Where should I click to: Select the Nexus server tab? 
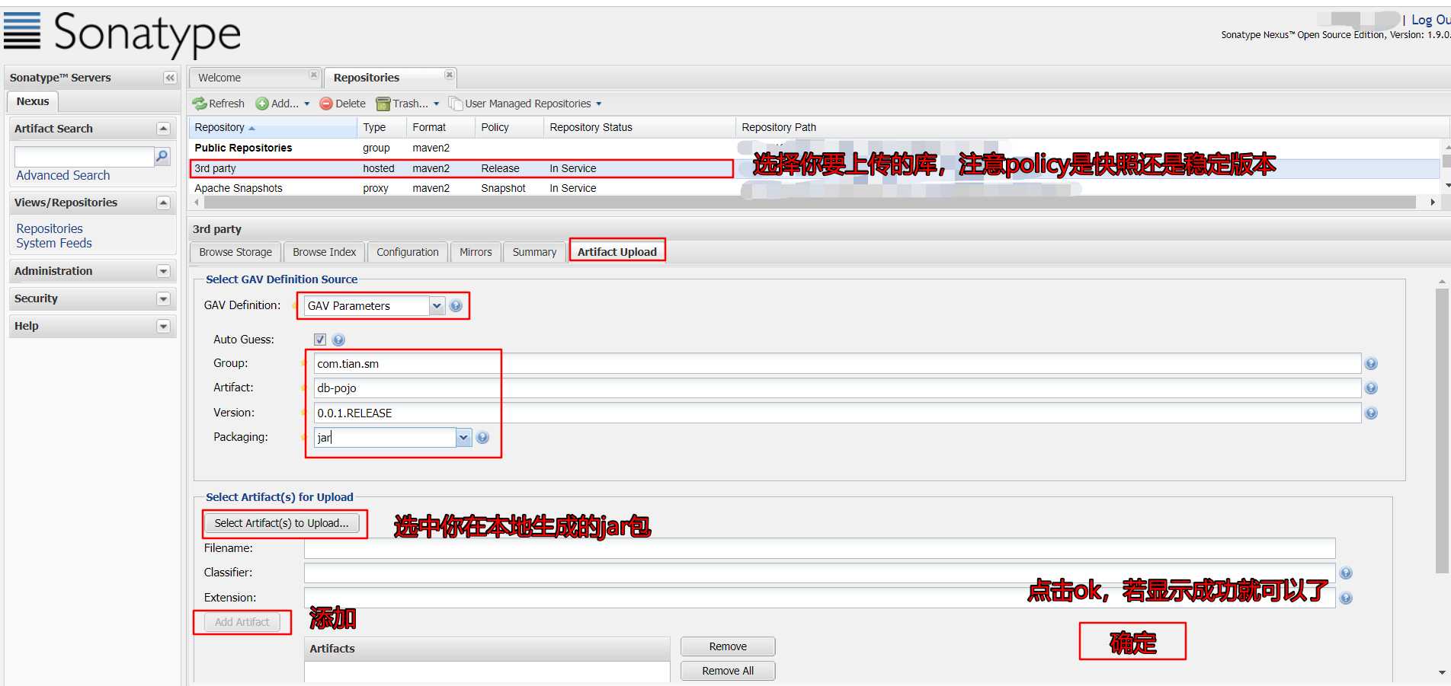point(33,101)
